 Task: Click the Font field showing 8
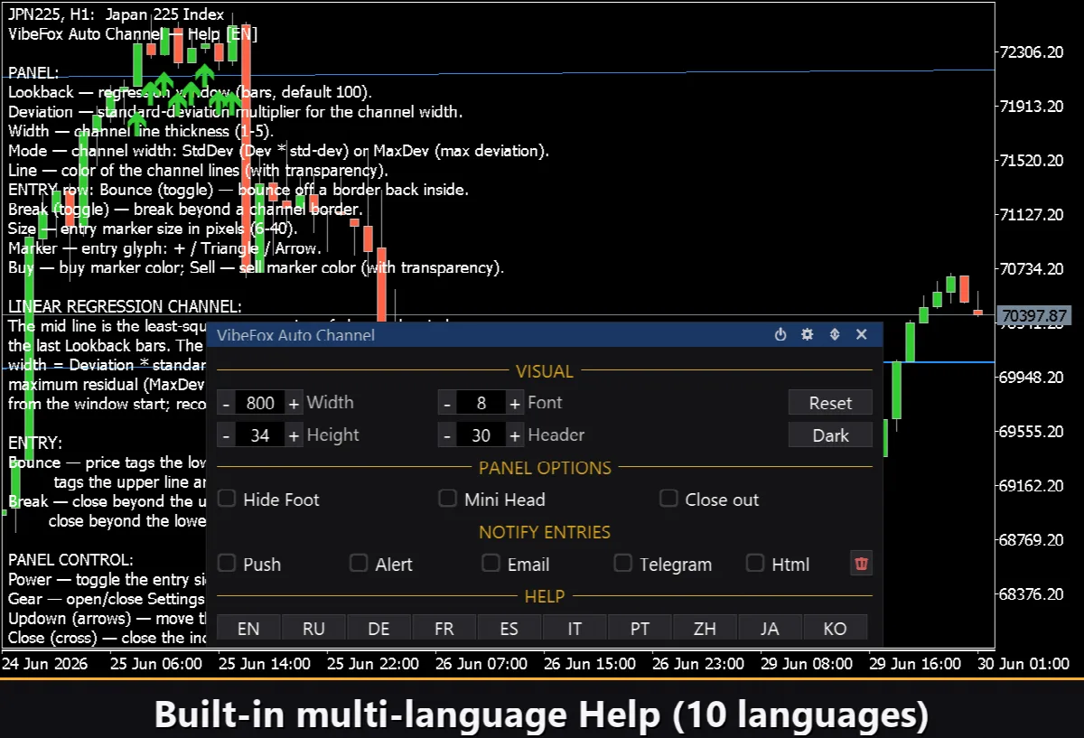pyautogui.click(x=481, y=403)
